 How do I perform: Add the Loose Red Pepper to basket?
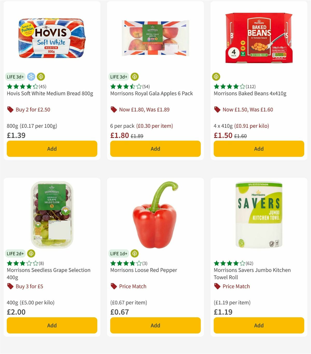pyautogui.click(x=155, y=325)
